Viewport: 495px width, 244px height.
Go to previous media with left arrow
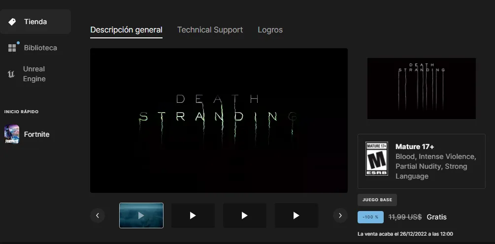point(98,215)
